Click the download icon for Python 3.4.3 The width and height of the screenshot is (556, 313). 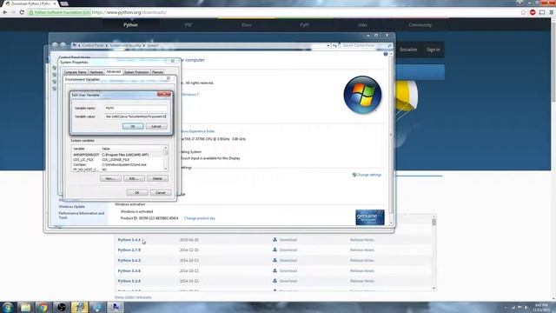(275, 240)
